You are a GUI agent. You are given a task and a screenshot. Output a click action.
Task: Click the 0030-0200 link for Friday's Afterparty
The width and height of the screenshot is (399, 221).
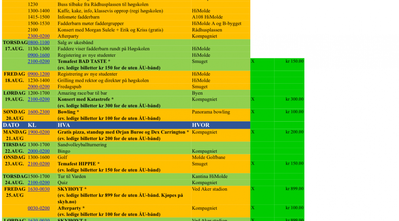(38, 208)
